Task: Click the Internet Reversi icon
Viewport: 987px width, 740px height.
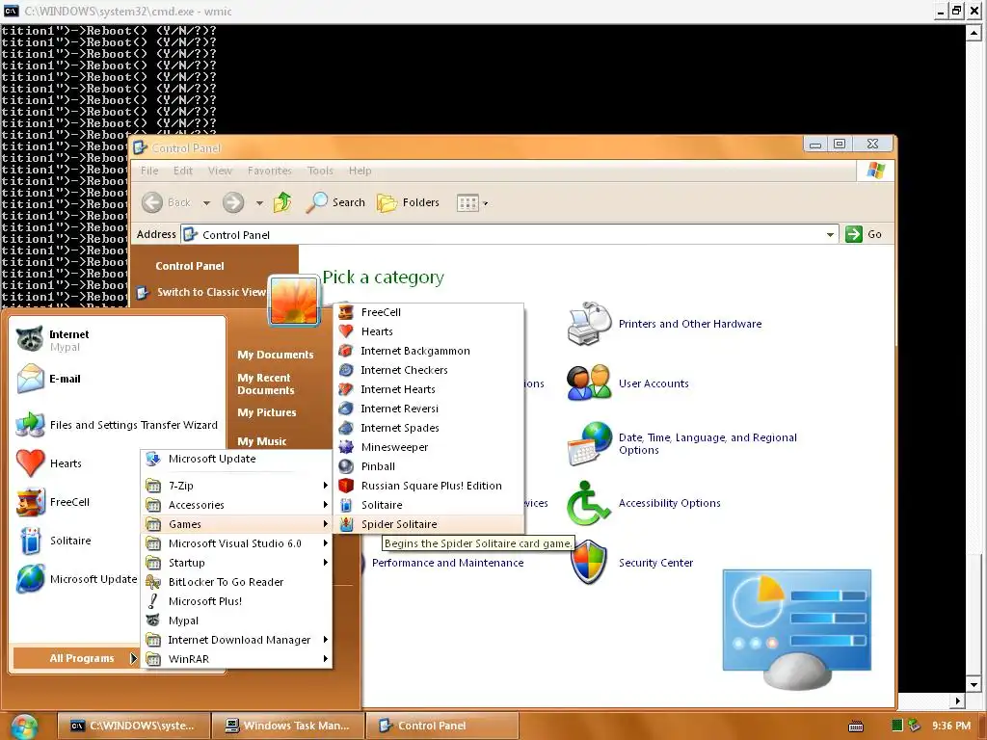Action: (x=346, y=409)
